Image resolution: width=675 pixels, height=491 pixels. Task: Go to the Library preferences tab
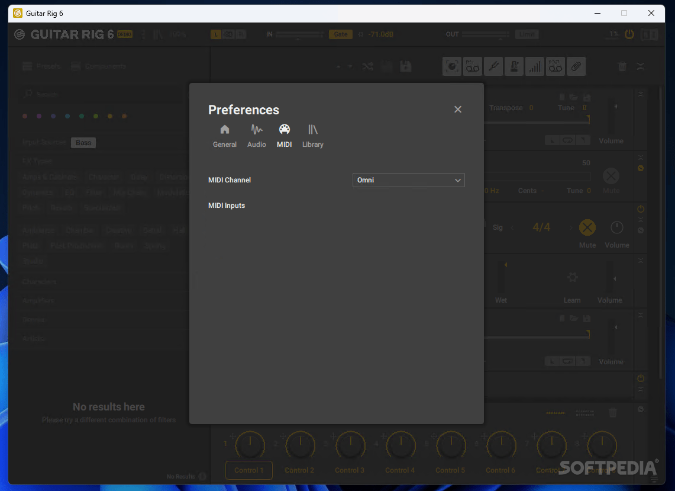pyautogui.click(x=312, y=136)
